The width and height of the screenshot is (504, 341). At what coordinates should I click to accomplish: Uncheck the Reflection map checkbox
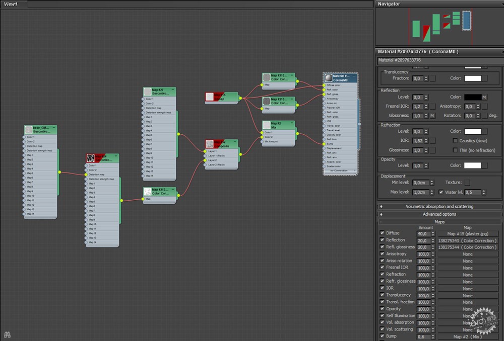tap(382, 240)
